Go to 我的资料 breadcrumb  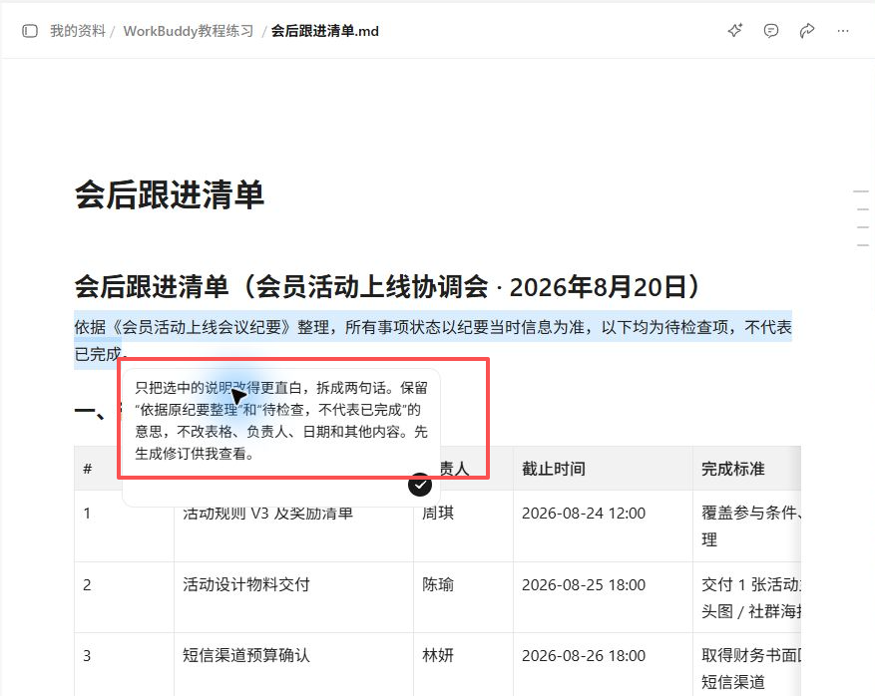coord(78,31)
